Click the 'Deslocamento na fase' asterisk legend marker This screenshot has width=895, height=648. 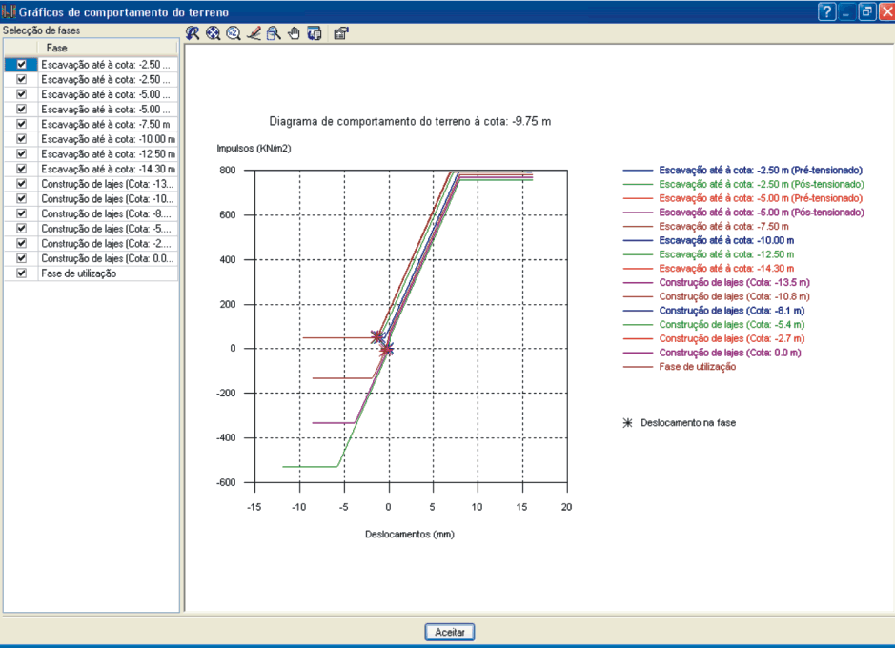click(627, 422)
